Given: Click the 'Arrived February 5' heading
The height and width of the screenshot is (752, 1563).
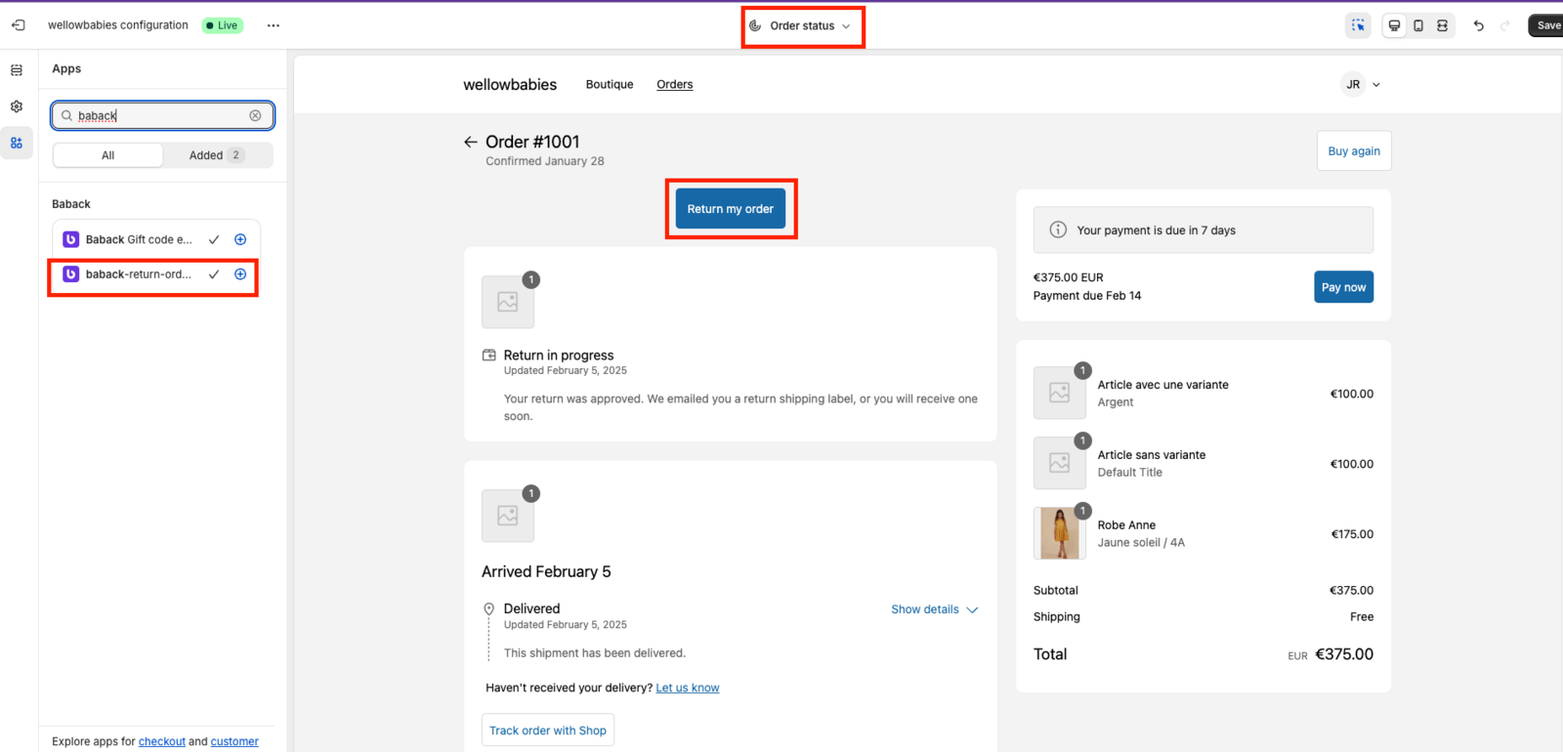Looking at the screenshot, I should [x=546, y=572].
